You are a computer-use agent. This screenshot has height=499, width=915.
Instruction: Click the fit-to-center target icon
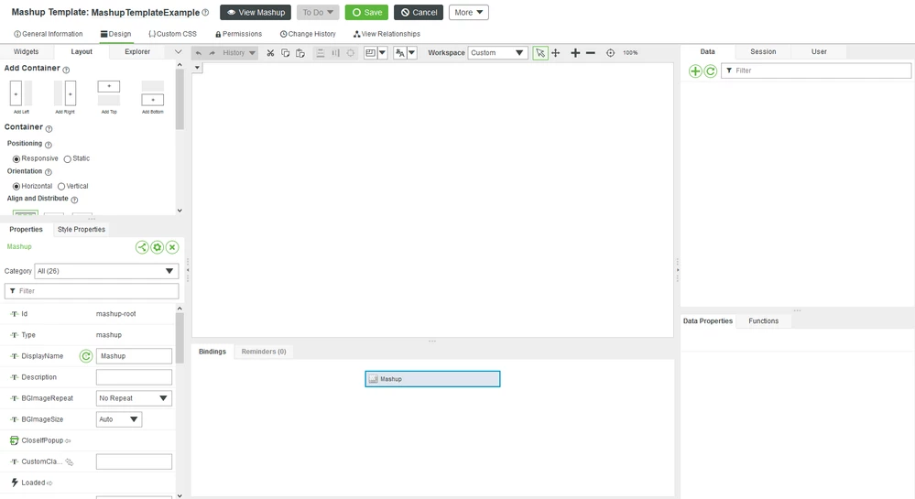pos(610,53)
